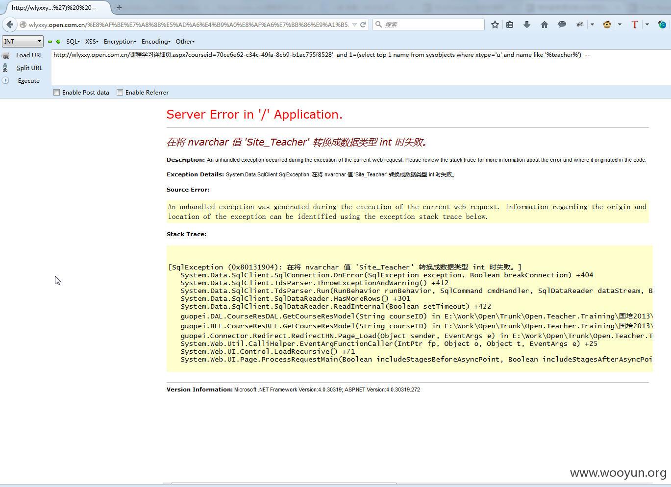Click the Description label
671x487 pixels.
click(x=186, y=160)
